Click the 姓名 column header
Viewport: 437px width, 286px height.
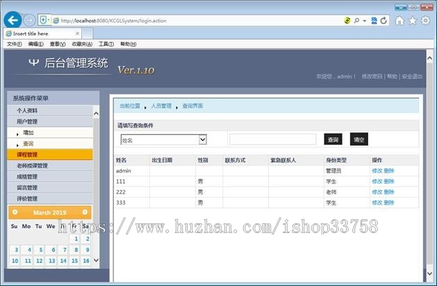[121, 160]
